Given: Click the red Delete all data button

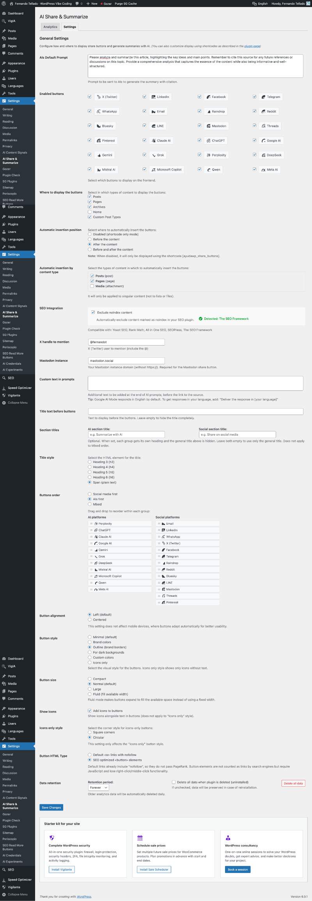Looking at the screenshot, I should [293, 783].
